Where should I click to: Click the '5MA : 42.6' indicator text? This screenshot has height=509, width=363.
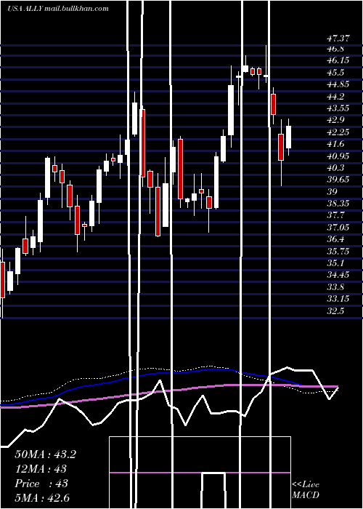tap(42, 497)
